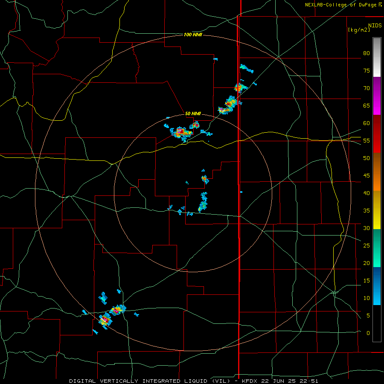Select the 100 NMI range ring label

(x=193, y=35)
